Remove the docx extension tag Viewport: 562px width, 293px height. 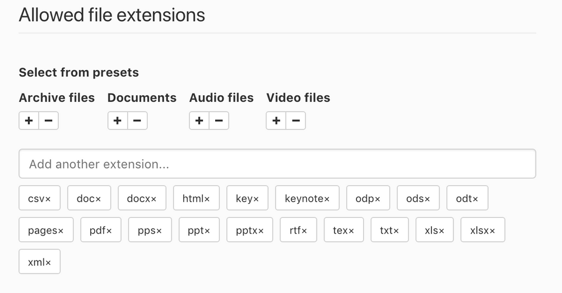tap(154, 199)
